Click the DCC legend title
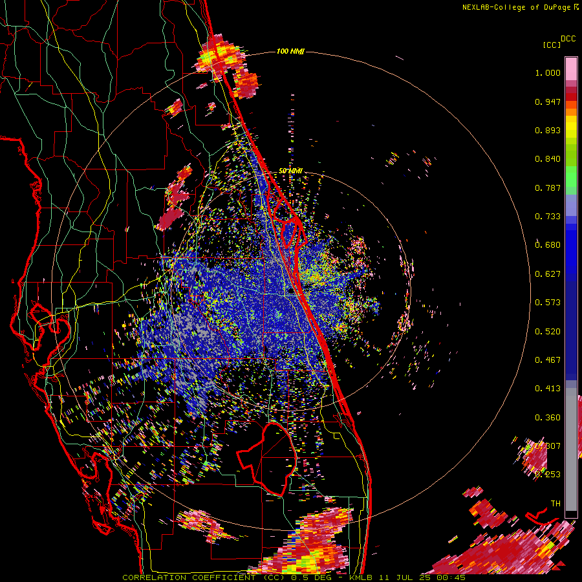This screenshot has width=582, height=582. (568, 39)
